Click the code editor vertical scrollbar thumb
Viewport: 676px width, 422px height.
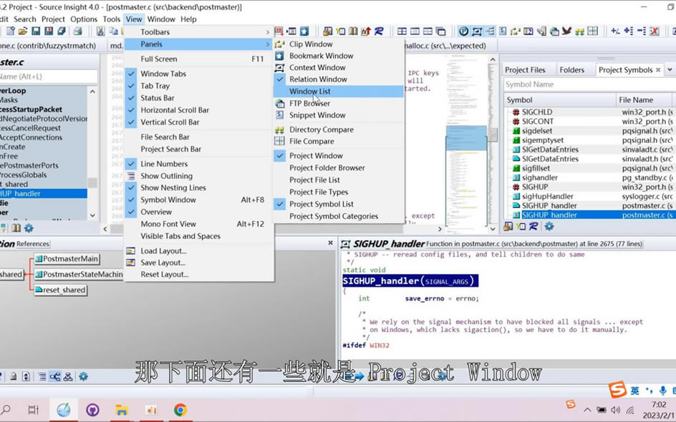click(493, 134)
